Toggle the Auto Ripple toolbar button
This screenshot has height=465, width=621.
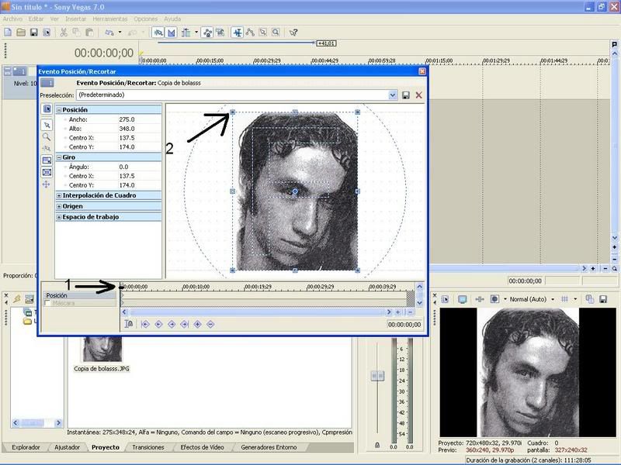coord(186,33)
